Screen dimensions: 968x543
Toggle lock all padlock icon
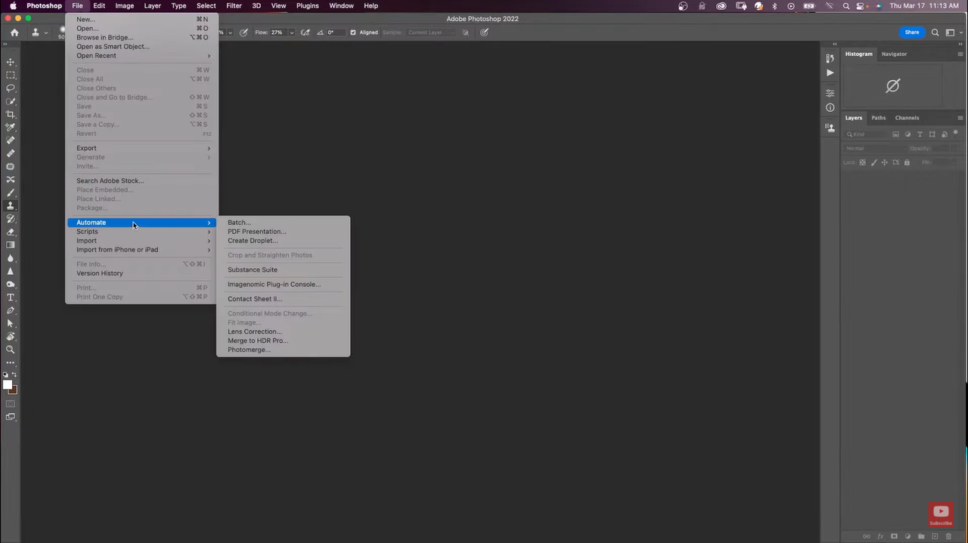pyautogui.click(x=907, y=162)
